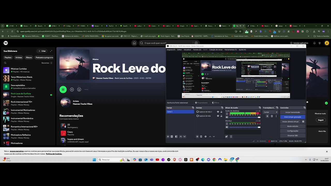This screenshot has width=331, height=186.
Task: Open the Músicas Curtidas playlist
Action: click(28, 70)
